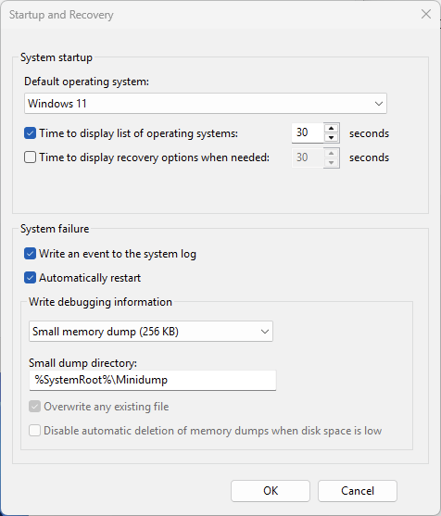Screen dimensions: 441x516
Task: Open the Default operating system dropdown
Action: point(206,104)
